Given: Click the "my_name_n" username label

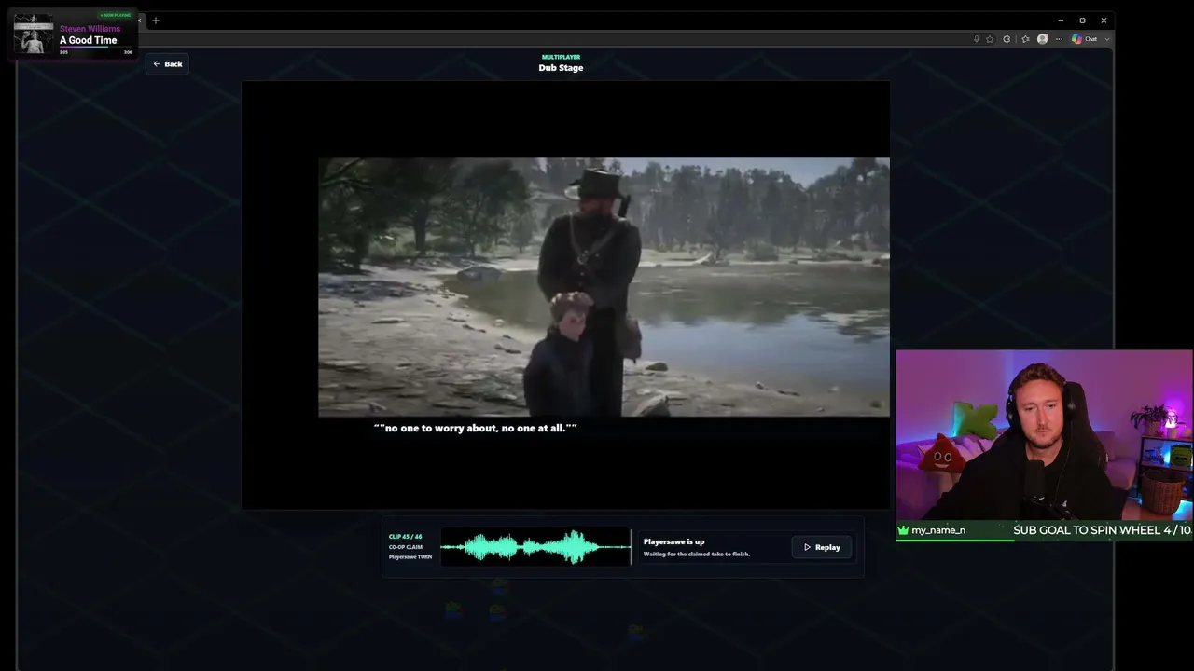Looking at the screenshot, I should [938, 530].
